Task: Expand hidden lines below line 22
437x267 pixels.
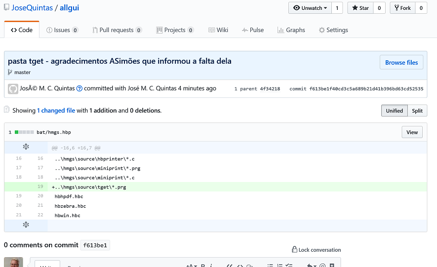Action: tap(26, 225)
